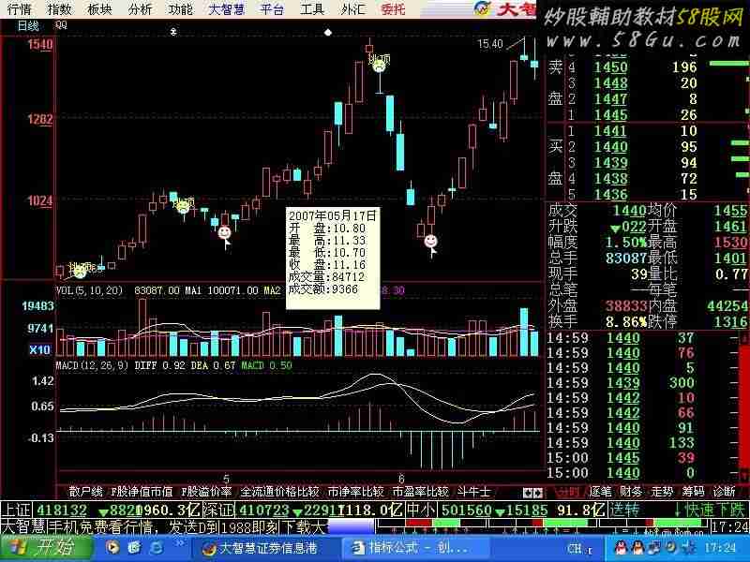Open the 外汇 menu
Image resolution: width=750 pixels, height=562 pixels.
click(x=352, y=9)
